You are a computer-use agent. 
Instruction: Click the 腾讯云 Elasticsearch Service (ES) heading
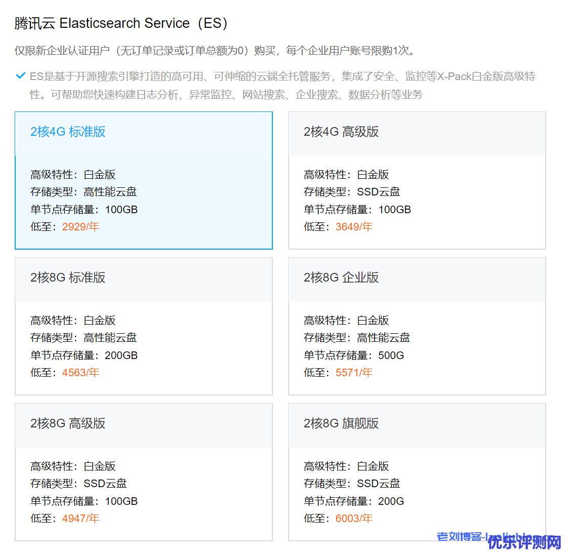click(121, 23)
